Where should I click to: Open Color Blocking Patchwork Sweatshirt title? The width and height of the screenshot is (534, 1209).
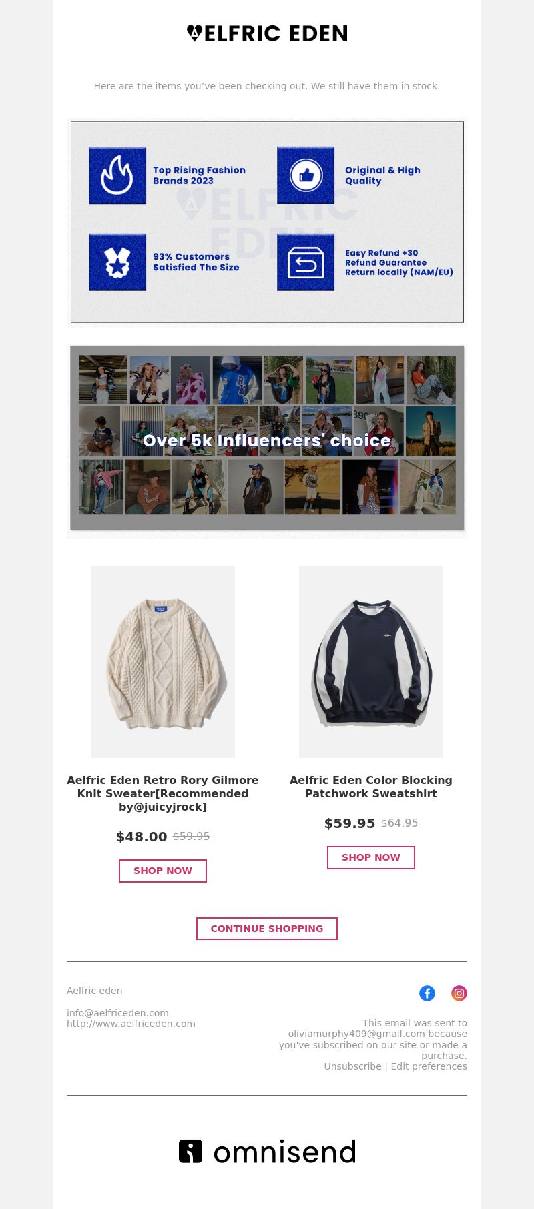click(371, 787)
